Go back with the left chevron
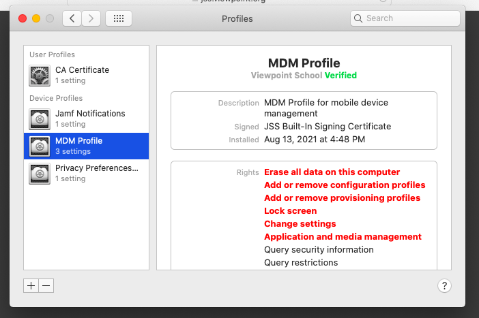Screen dimensions: 479x318 tap(72, 18)
